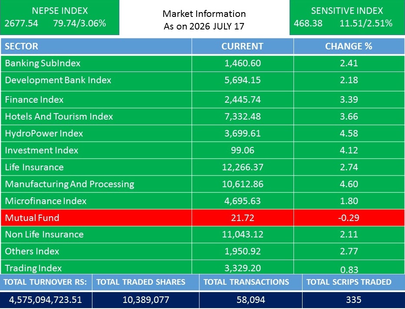Image resolution: width=405 pixels, height=309 pixels.
Task: Click the total turnover value 4,575,094,723.51
Action: click(x=46, y=300)
